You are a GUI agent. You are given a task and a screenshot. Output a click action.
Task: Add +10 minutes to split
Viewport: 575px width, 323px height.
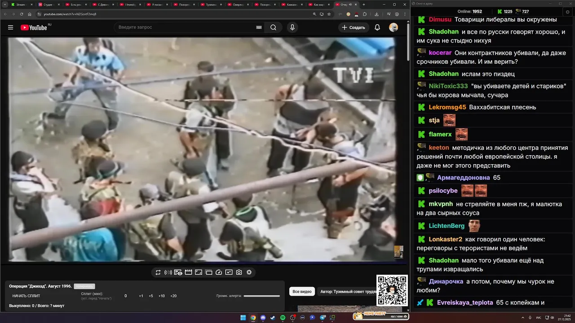162,296
